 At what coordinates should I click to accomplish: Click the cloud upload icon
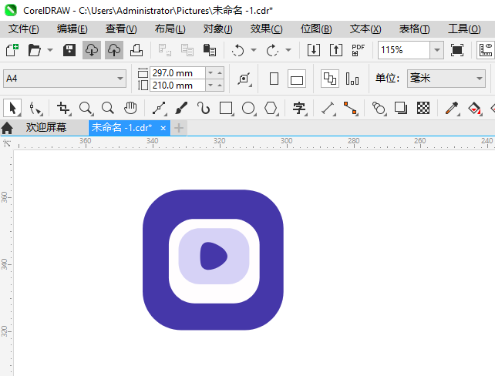point(114,50)
